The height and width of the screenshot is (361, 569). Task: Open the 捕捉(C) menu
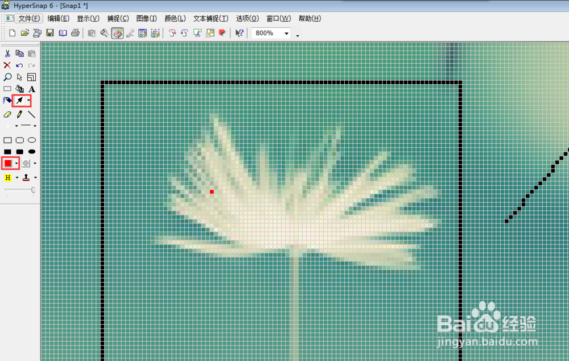pyautogui.click(x=118, y=19)
